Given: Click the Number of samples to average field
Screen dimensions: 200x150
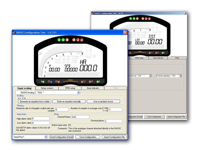Looking at the screenshot, I should [116, 109].
